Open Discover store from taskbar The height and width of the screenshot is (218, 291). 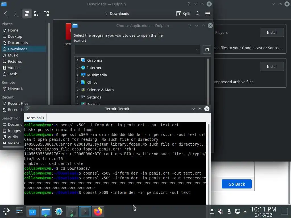point(32,211)
